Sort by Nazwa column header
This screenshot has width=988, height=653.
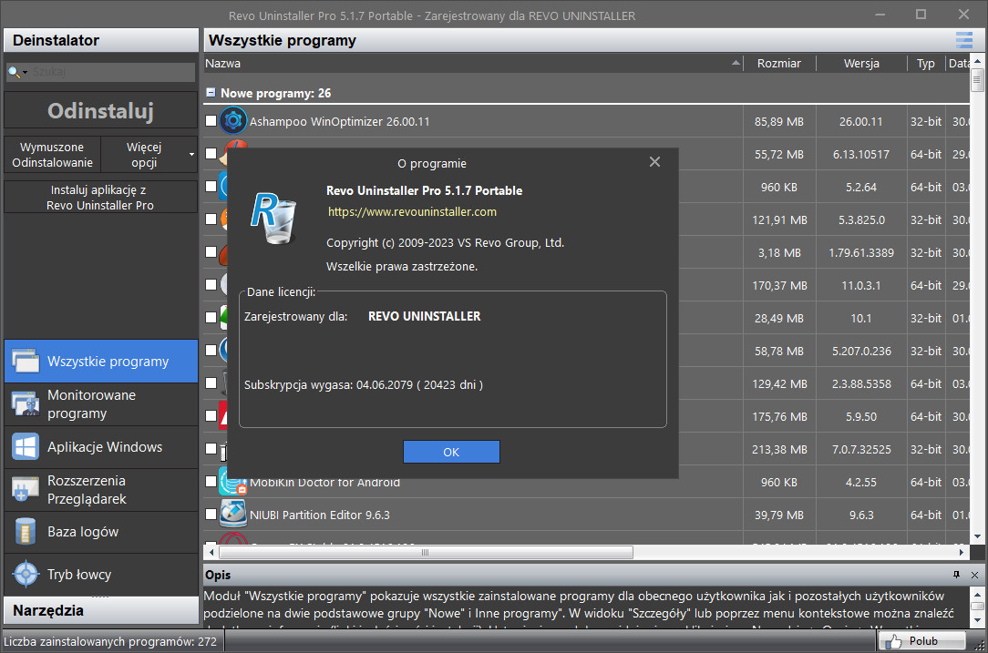472,63
